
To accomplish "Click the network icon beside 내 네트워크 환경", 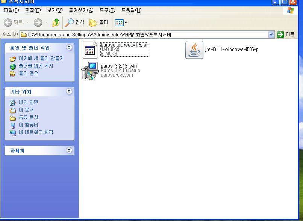I will (13, 133).
